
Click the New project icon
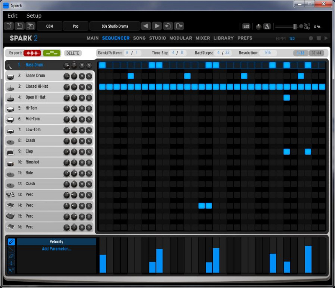tap(9, 26)
